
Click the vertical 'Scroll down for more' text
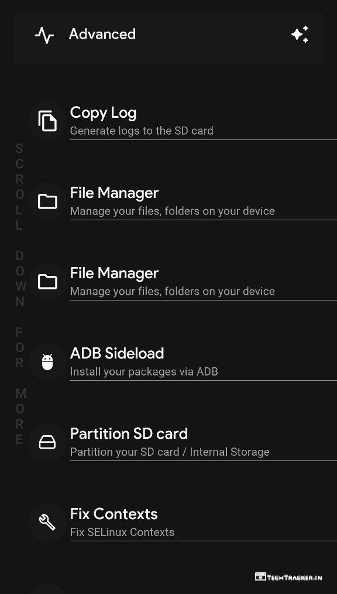coord(20,294)
